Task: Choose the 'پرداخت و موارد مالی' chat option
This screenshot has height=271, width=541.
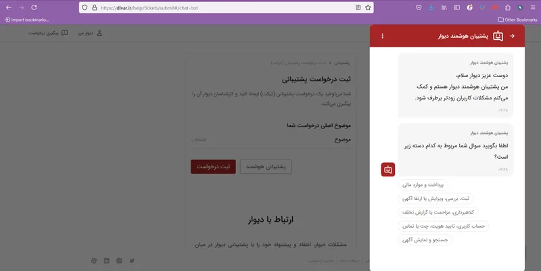Action: tap(423, 184)
